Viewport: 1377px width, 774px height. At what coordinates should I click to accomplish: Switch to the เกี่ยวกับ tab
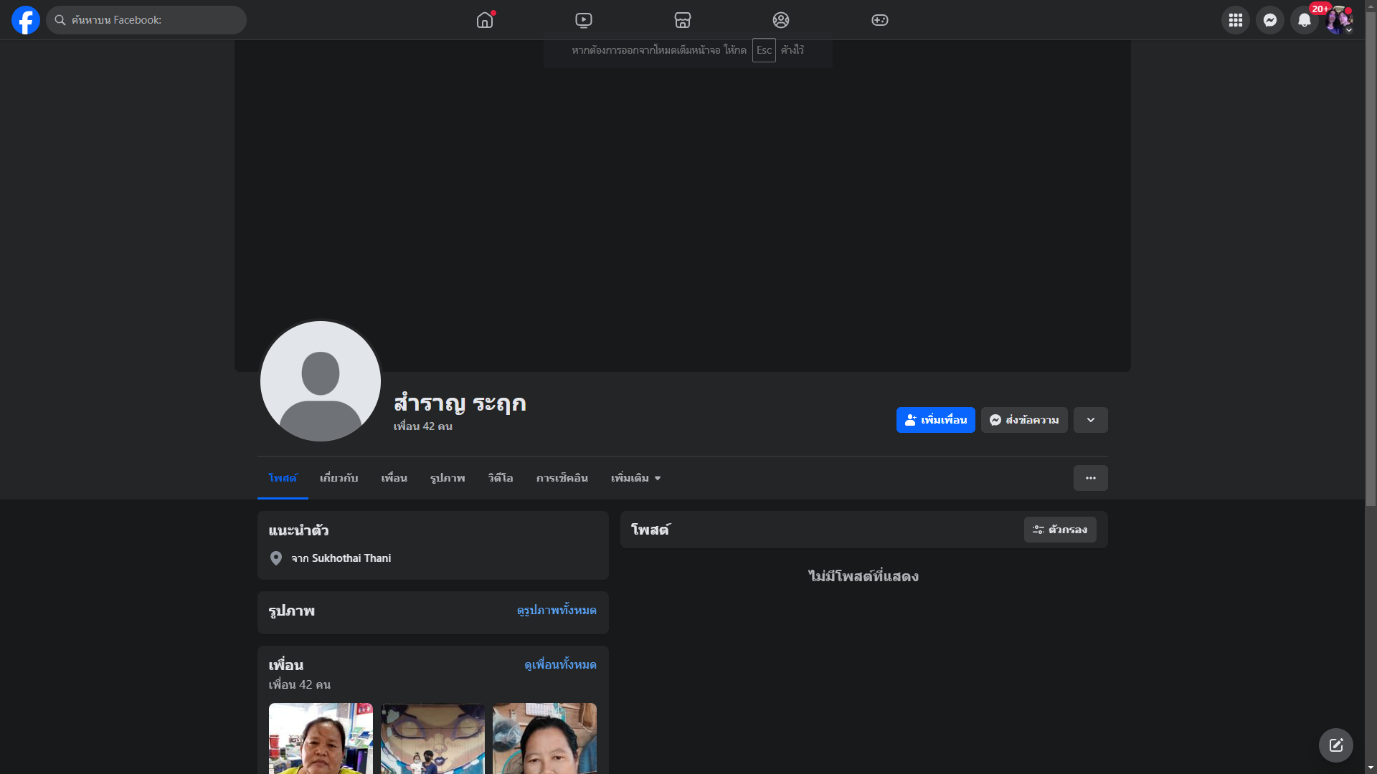[339, 478]
